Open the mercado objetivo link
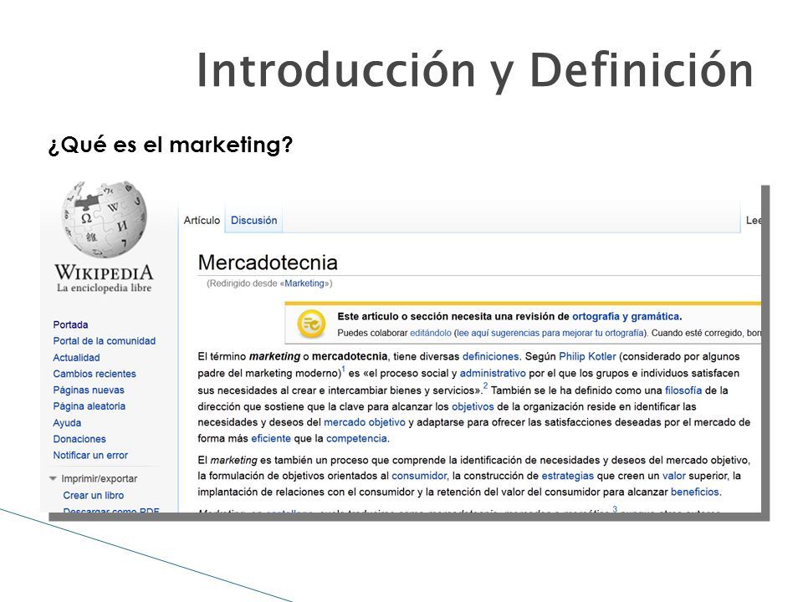Viewport: 803px width, 602px height. (x=365, y=422)
